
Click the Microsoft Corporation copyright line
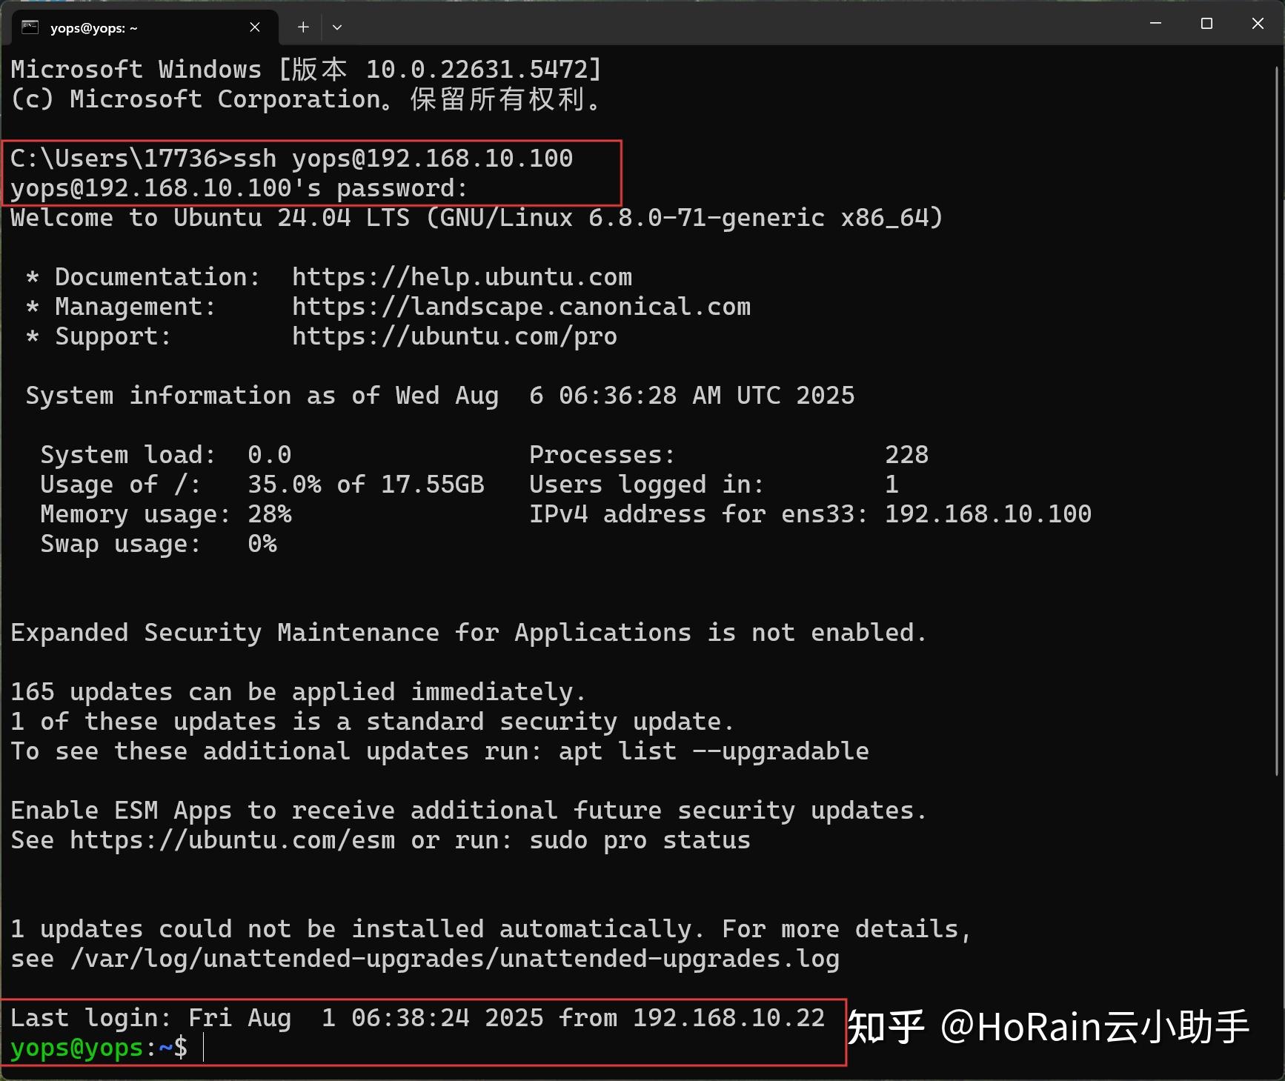(x=306, y=99)
